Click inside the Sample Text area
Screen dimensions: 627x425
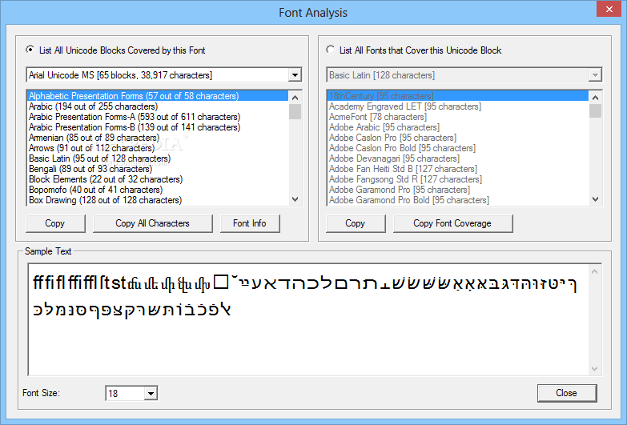[x=308, y=320]
